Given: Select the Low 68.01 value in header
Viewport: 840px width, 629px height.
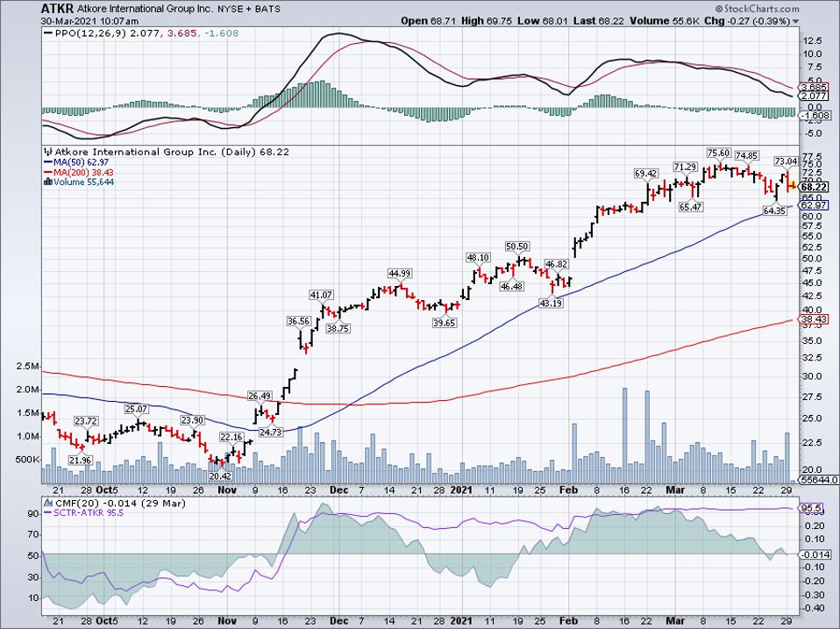Looking at the screenshot, I should pos(542,21).
